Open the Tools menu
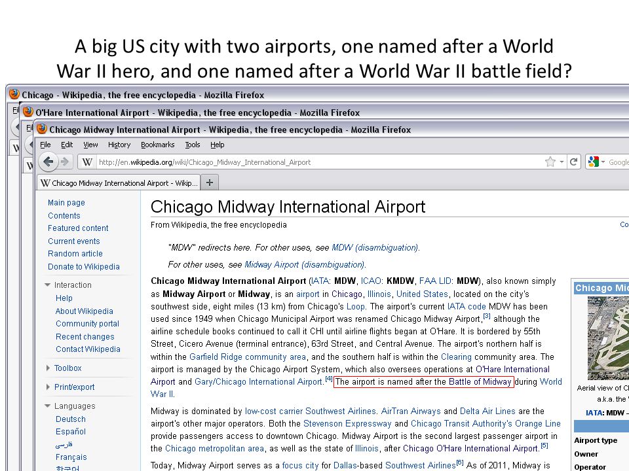 [x=193, y=145]
